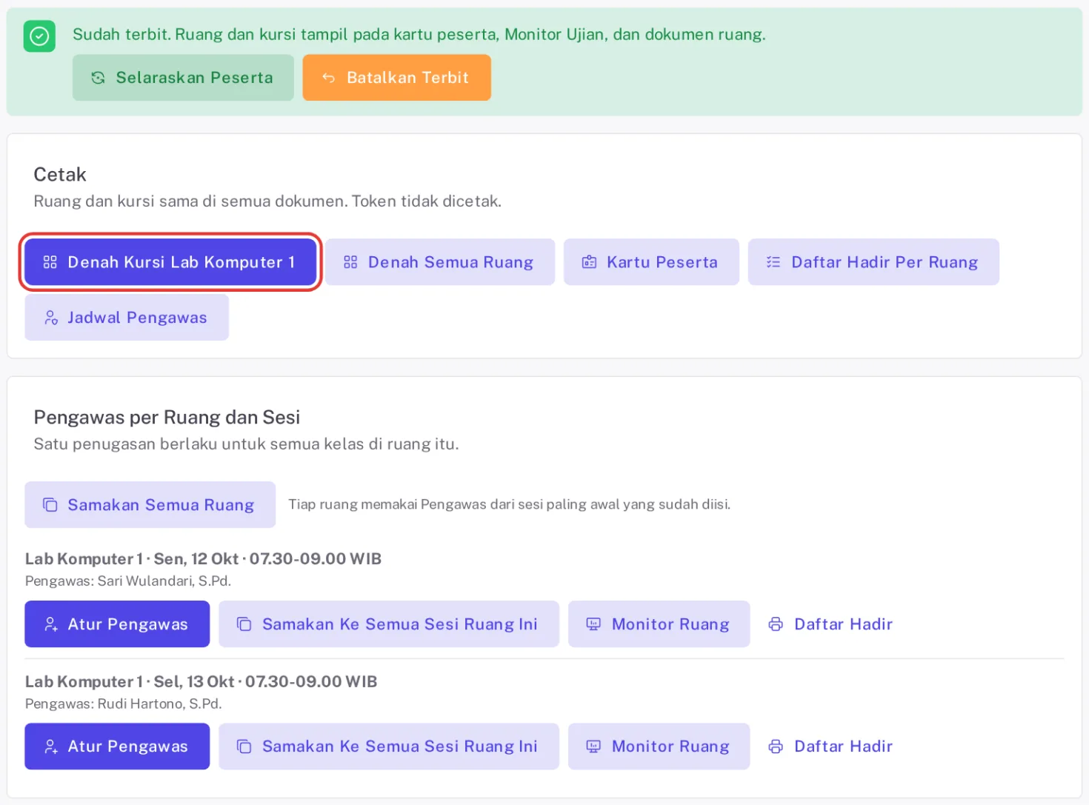Open Monitor Ruang for Sen, 12 Okt

(659, 624)
